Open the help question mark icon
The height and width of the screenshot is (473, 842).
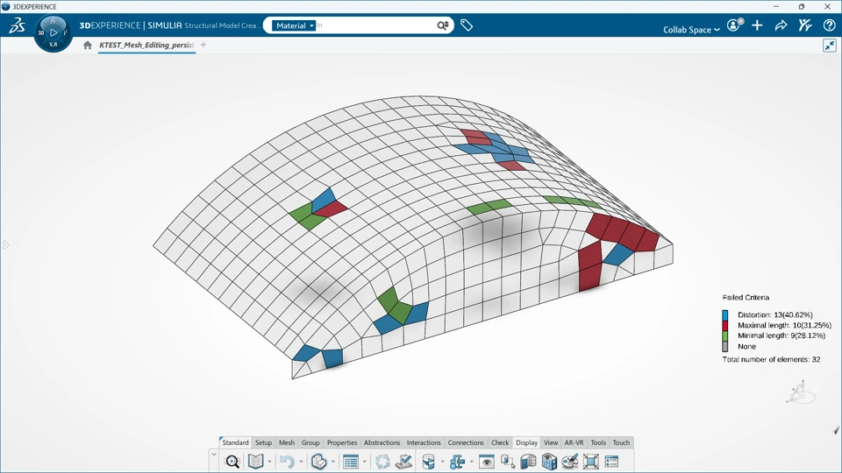pyautogui.click(x=829, y=25)
